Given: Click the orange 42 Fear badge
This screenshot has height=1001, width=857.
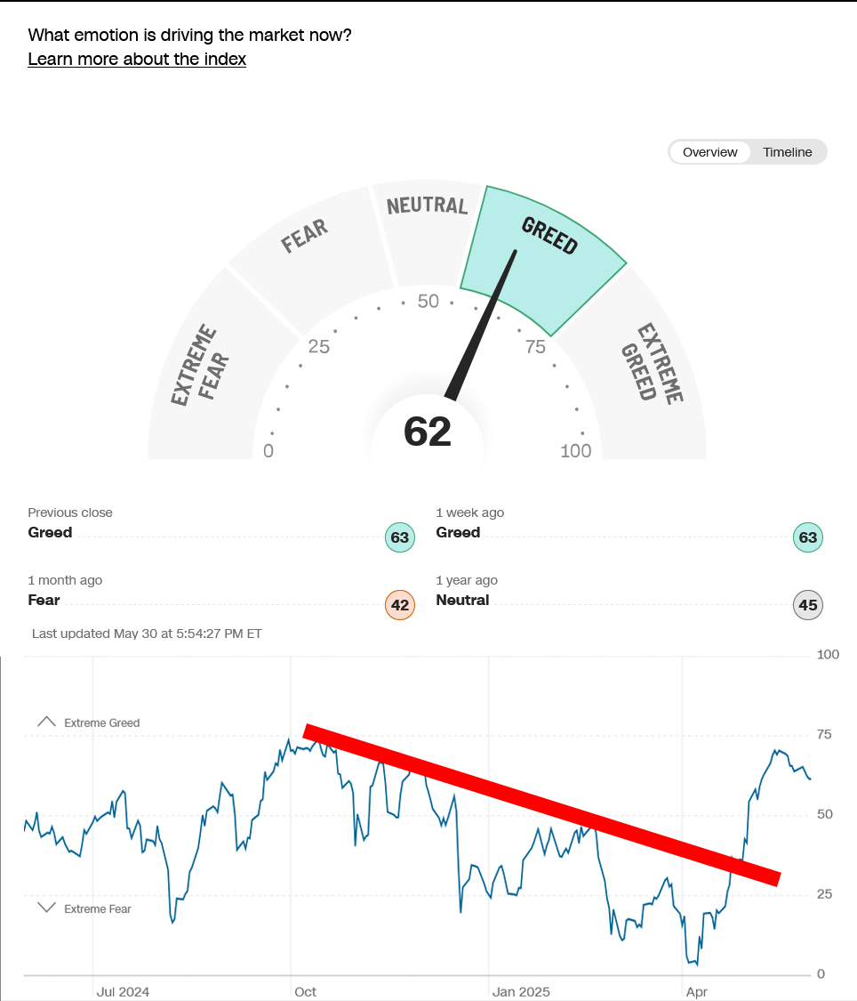Looking at the screenshot, I should tap(400, 605).
